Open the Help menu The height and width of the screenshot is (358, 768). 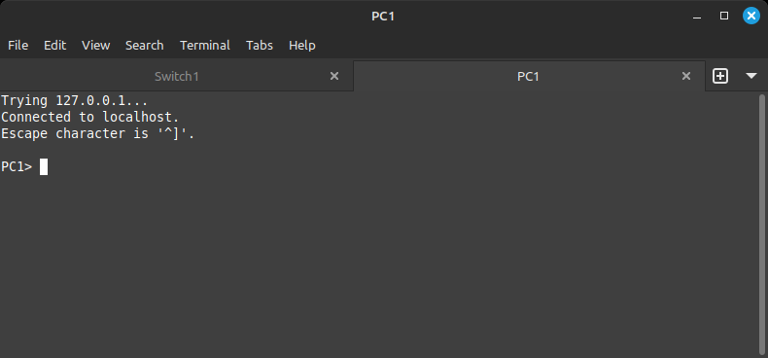coord(302,45)
